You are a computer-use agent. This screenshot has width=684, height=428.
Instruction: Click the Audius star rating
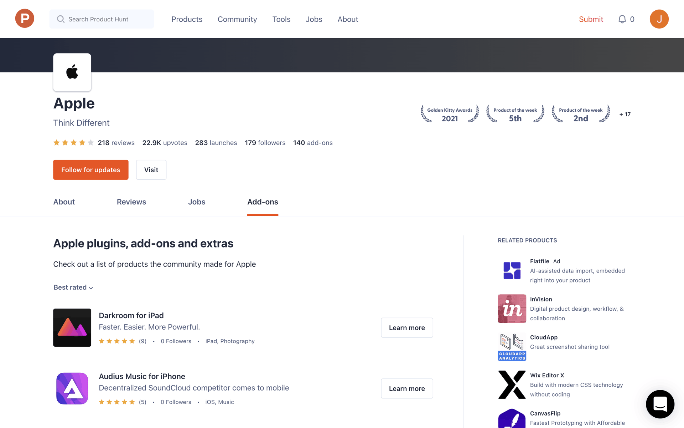pyautogui.click(x=117, y=402)
